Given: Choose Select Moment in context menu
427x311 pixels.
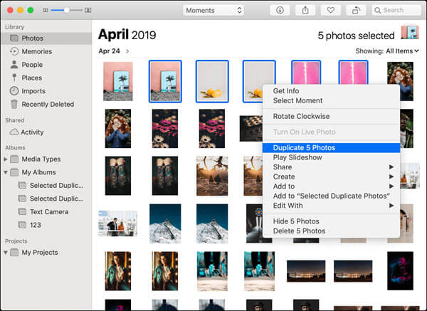Looking at the screenshot, I should click(331, 100).
